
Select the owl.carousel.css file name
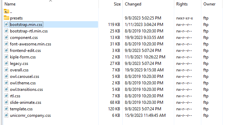[24, 77]
